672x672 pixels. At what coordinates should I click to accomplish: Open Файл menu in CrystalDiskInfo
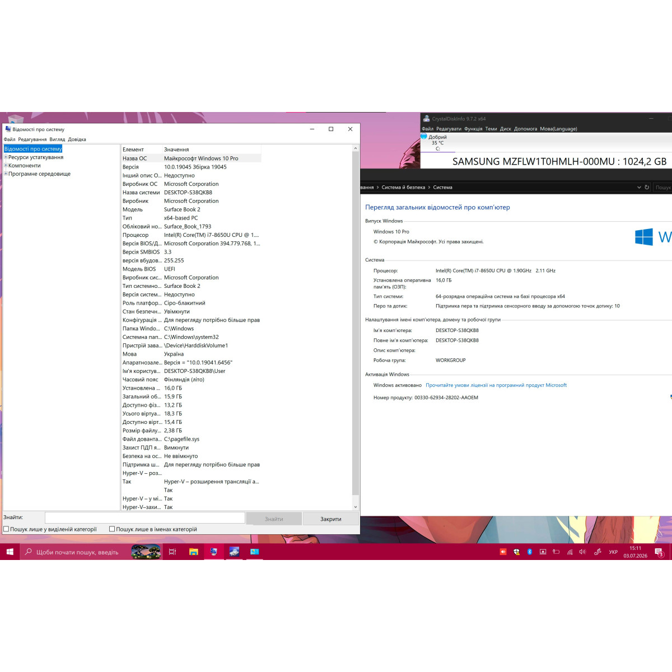click(x=428, y=129)
